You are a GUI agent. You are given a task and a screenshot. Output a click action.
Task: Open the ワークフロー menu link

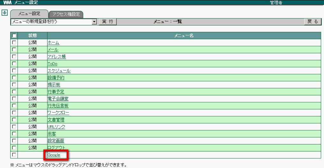[58, 113]
